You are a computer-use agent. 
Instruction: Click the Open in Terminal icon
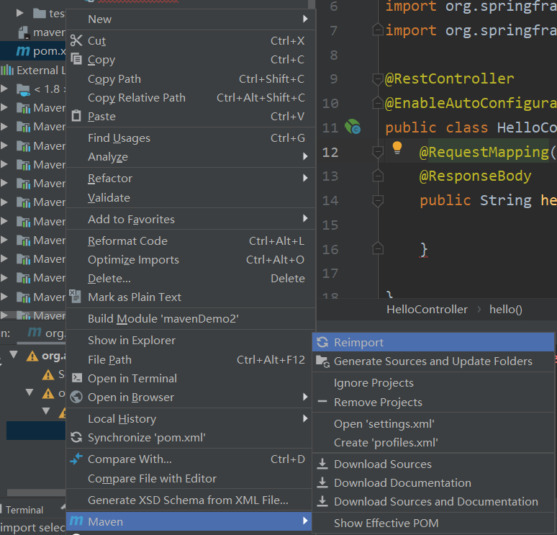pos(76,378)
